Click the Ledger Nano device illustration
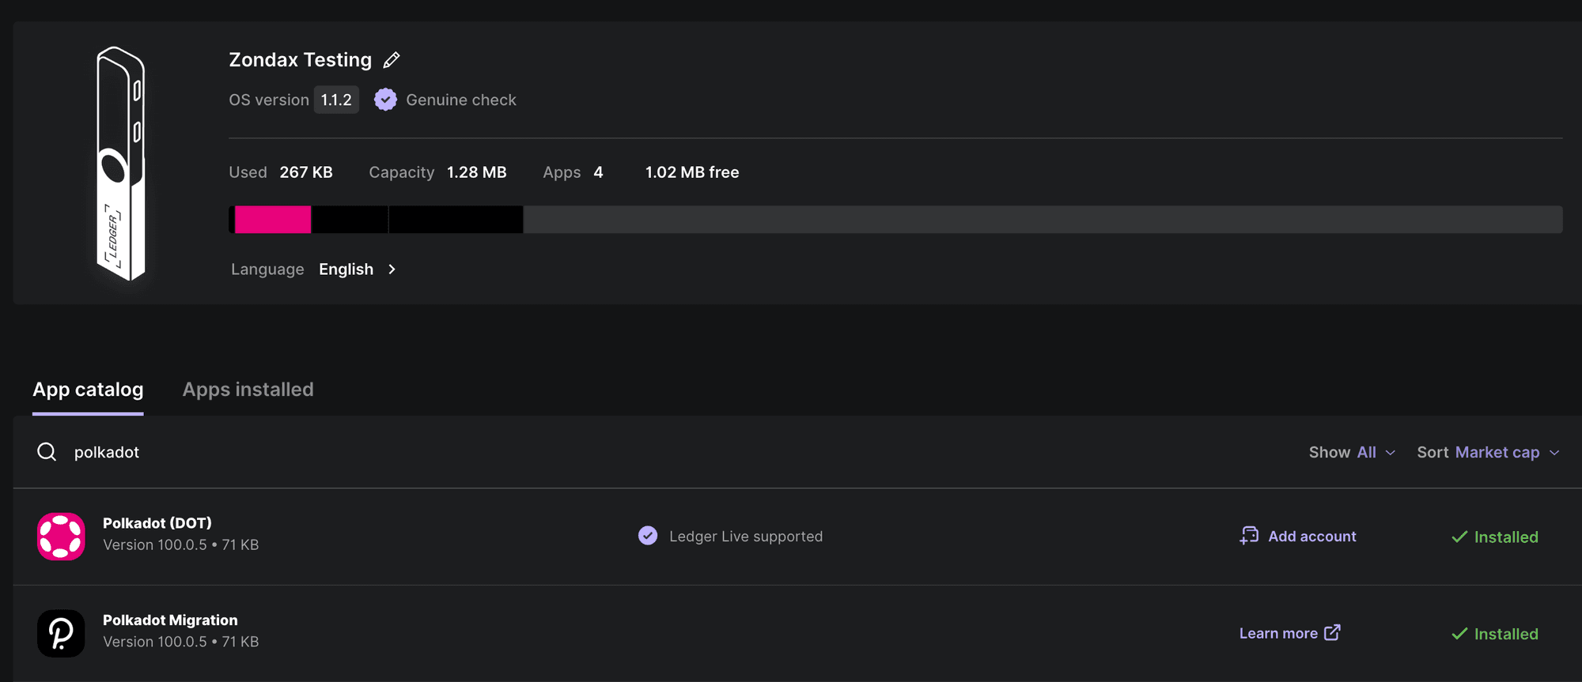 pyautogui.click(x=120, y=164)
